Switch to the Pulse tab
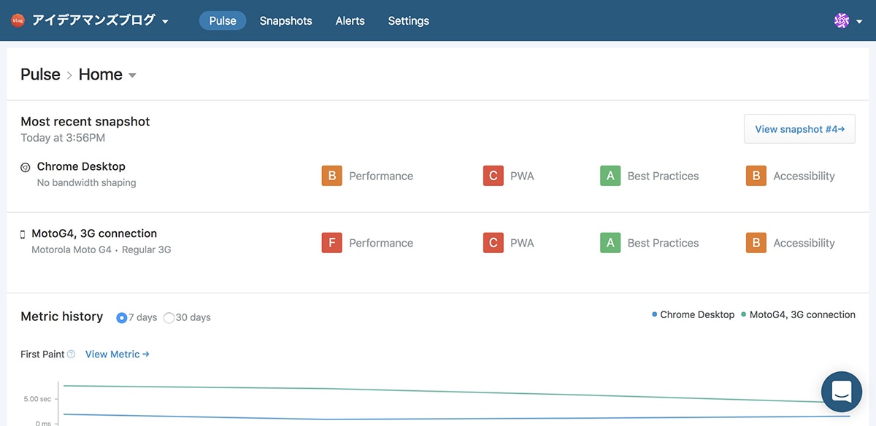Screen dimensions: 876x426 pyautogui.click(x=223, y=20)
